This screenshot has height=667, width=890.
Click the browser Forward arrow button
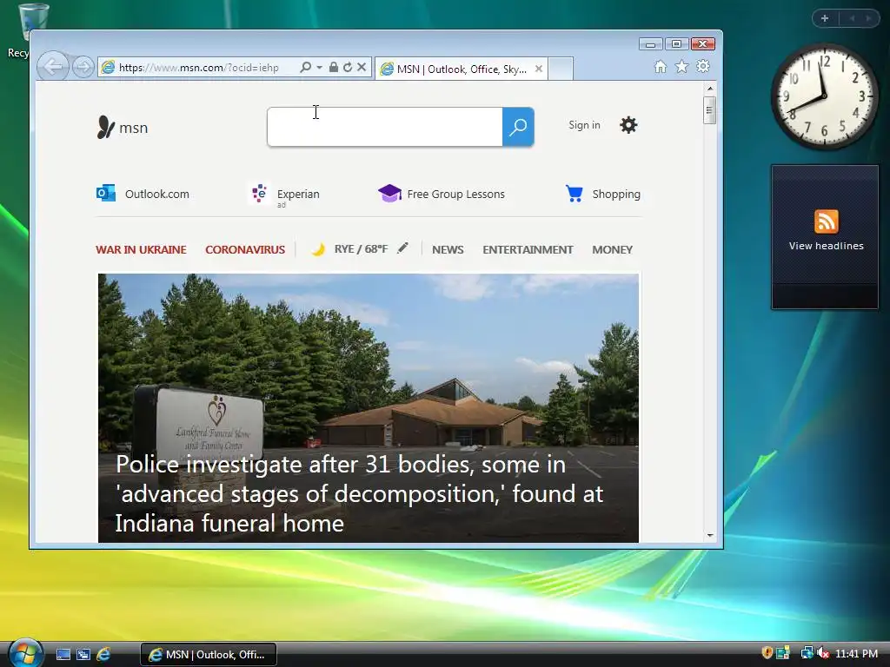(83, 68)
